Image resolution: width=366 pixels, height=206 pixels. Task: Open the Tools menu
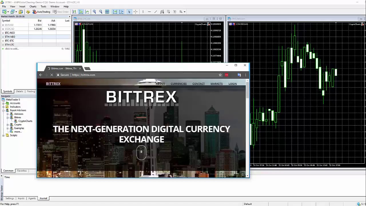click(x=43, y=7)
